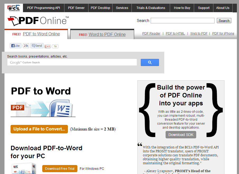The width and height of the screenshot is (239, 174).
Task: Open the PDF Programming API menu
Action: 44,8
